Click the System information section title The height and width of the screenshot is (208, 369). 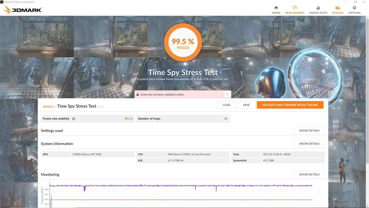[x=57, y=144]
